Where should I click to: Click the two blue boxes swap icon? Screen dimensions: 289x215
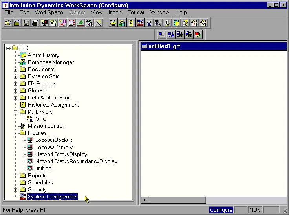click(x=171, y=35)
